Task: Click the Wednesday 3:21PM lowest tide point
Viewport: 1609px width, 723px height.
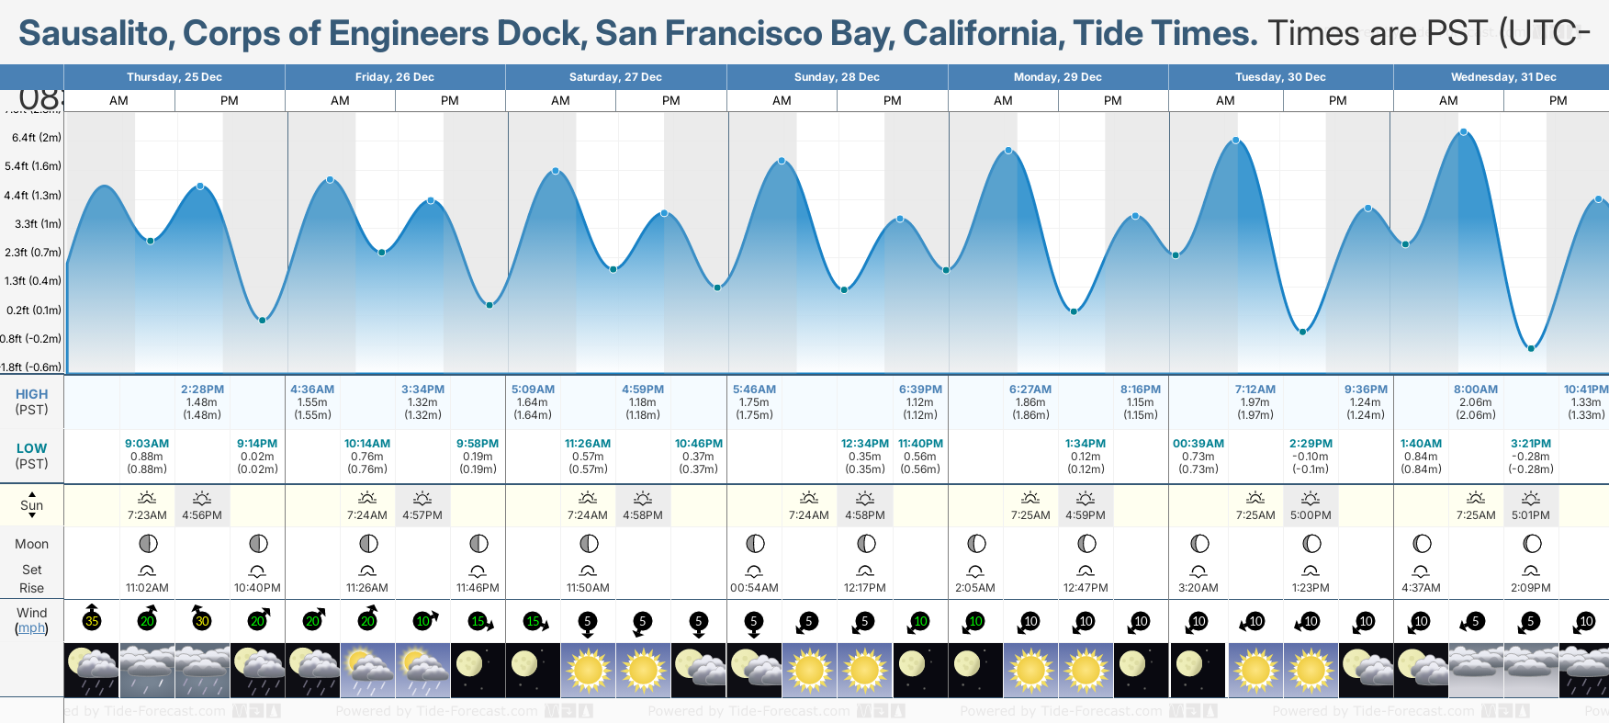Action: (x=1531, y=348)
